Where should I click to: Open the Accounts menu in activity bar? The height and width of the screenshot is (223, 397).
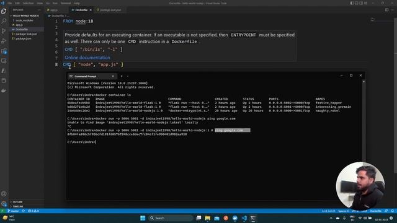point(4,194)
